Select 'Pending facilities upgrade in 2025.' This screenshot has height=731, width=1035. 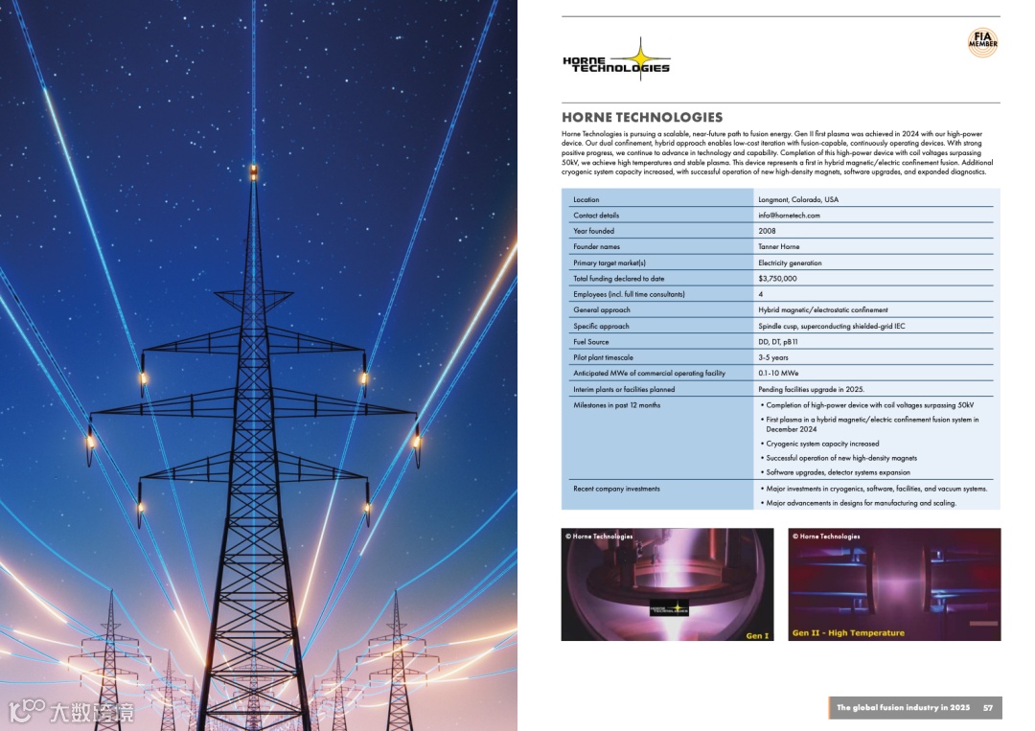pos(812,389)
